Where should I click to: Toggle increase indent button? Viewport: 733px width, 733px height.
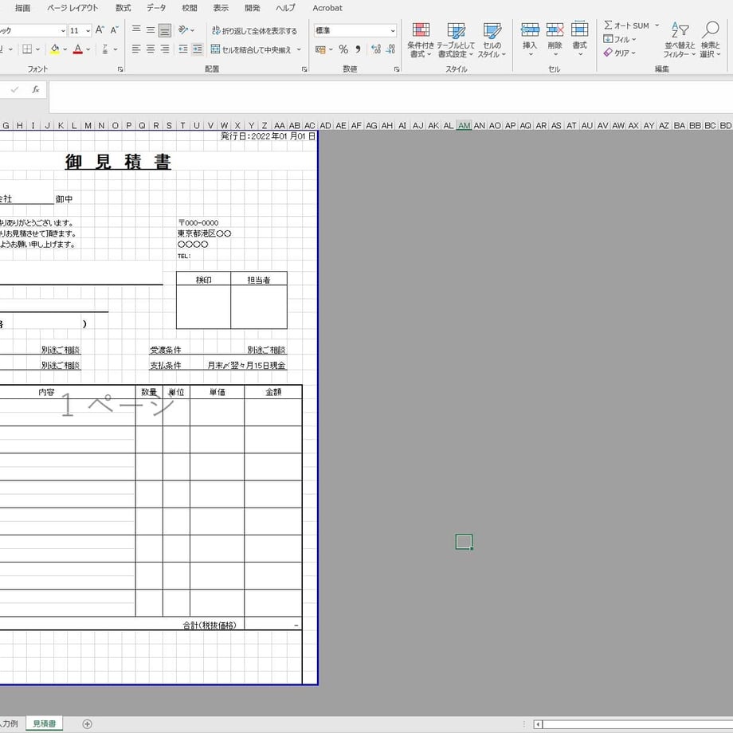198,49
